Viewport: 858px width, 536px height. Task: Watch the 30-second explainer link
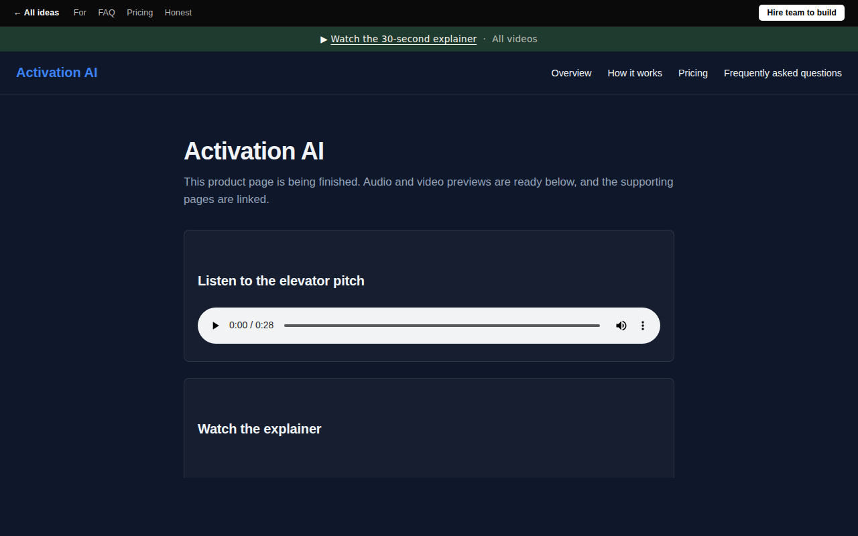404,39
